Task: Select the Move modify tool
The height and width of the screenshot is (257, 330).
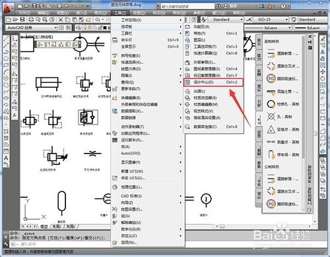Action: 323,72
